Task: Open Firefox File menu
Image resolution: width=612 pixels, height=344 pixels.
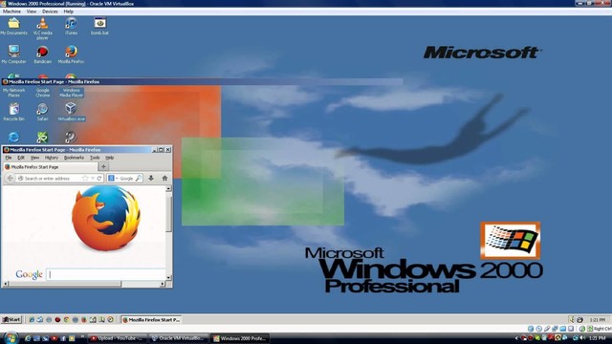Action: [9, 158]
